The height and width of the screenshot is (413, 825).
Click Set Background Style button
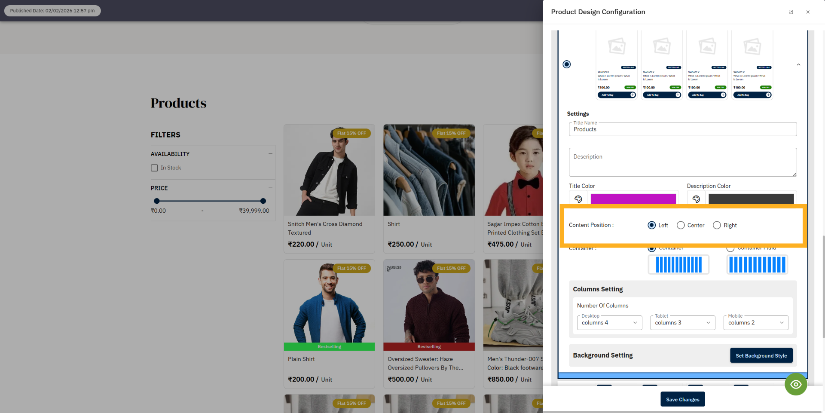(761, 355)
